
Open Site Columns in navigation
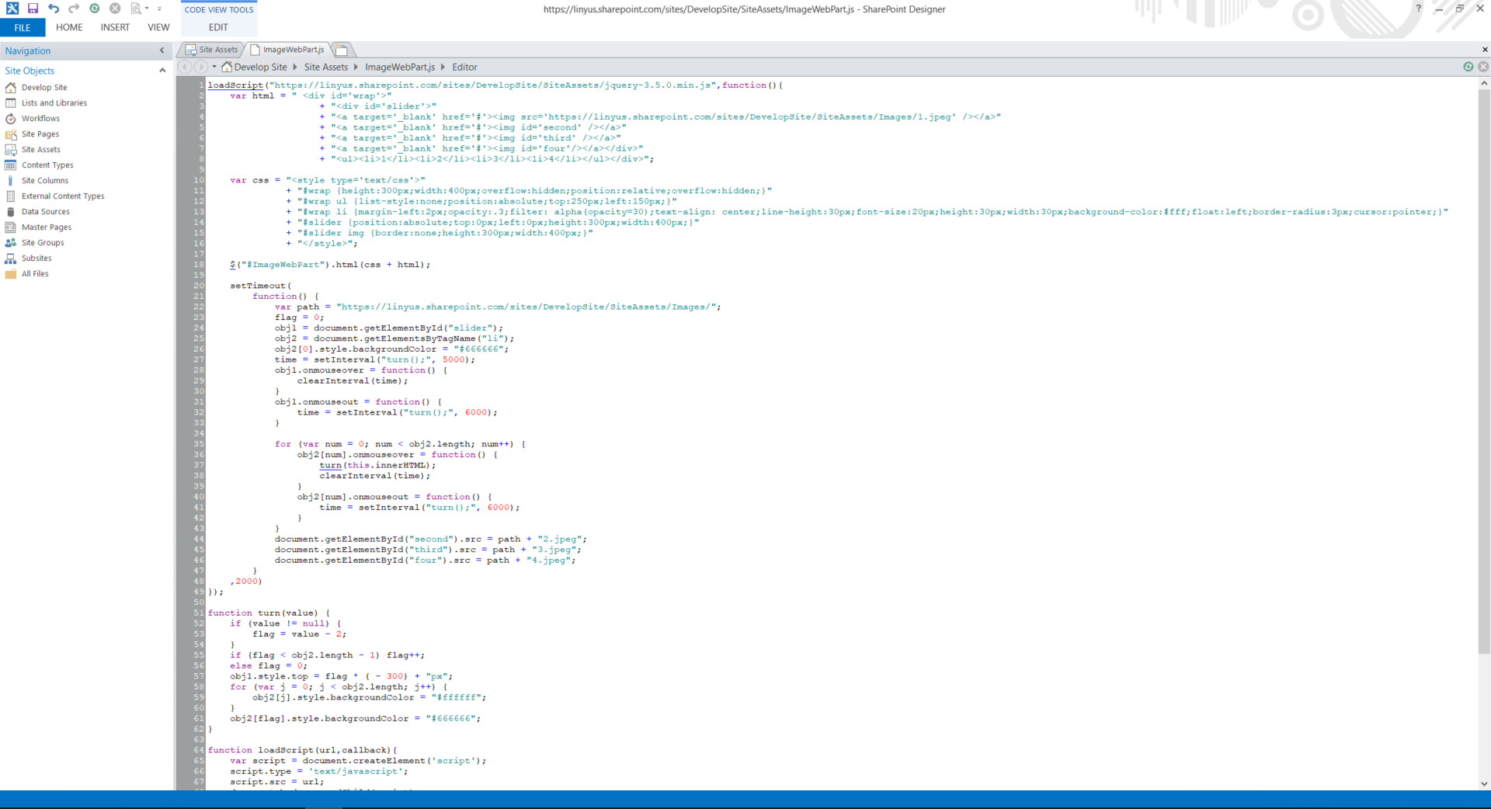point(45,181)
